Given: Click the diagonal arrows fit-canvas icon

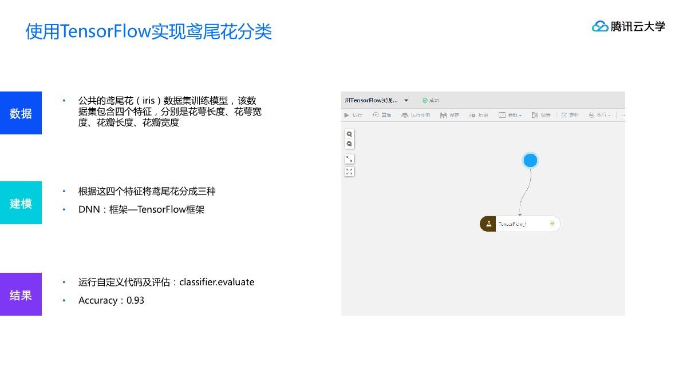Looking at the screenshot, I should 349,159.
